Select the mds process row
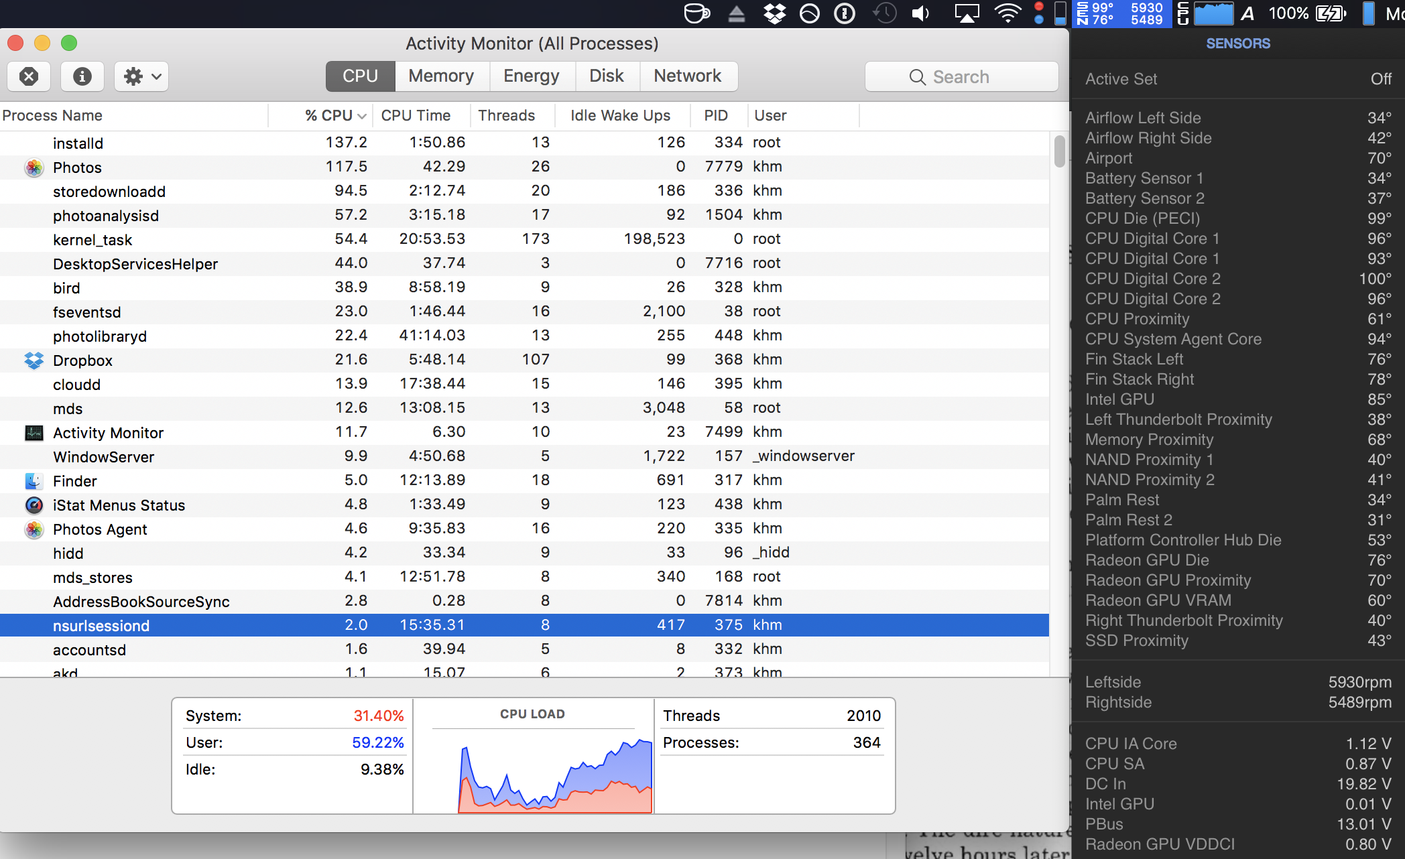This screenshot has height=859, width=1405. click(524, 408)
